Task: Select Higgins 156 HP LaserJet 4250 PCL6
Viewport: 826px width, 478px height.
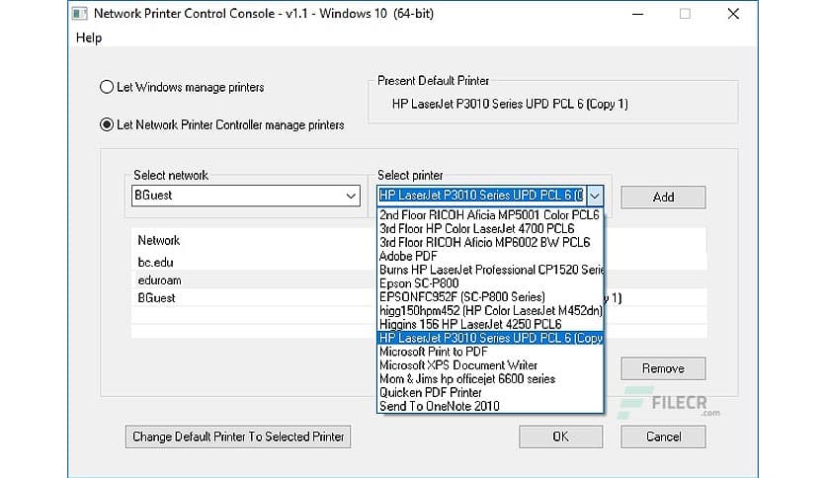Action: (x=490, y=324)
